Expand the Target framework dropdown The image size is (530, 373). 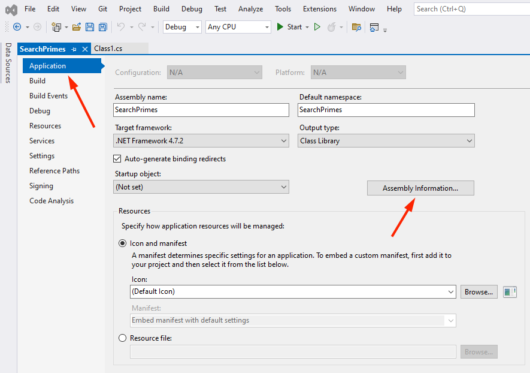click(x=201, y=141)
